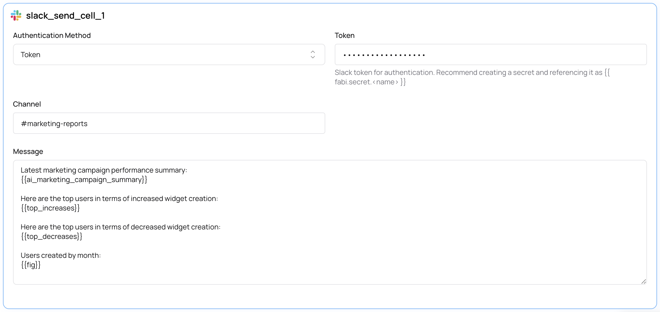Click the 'decreased widget creation' line
Screen dimensions: 660x312
pos(121,227)
